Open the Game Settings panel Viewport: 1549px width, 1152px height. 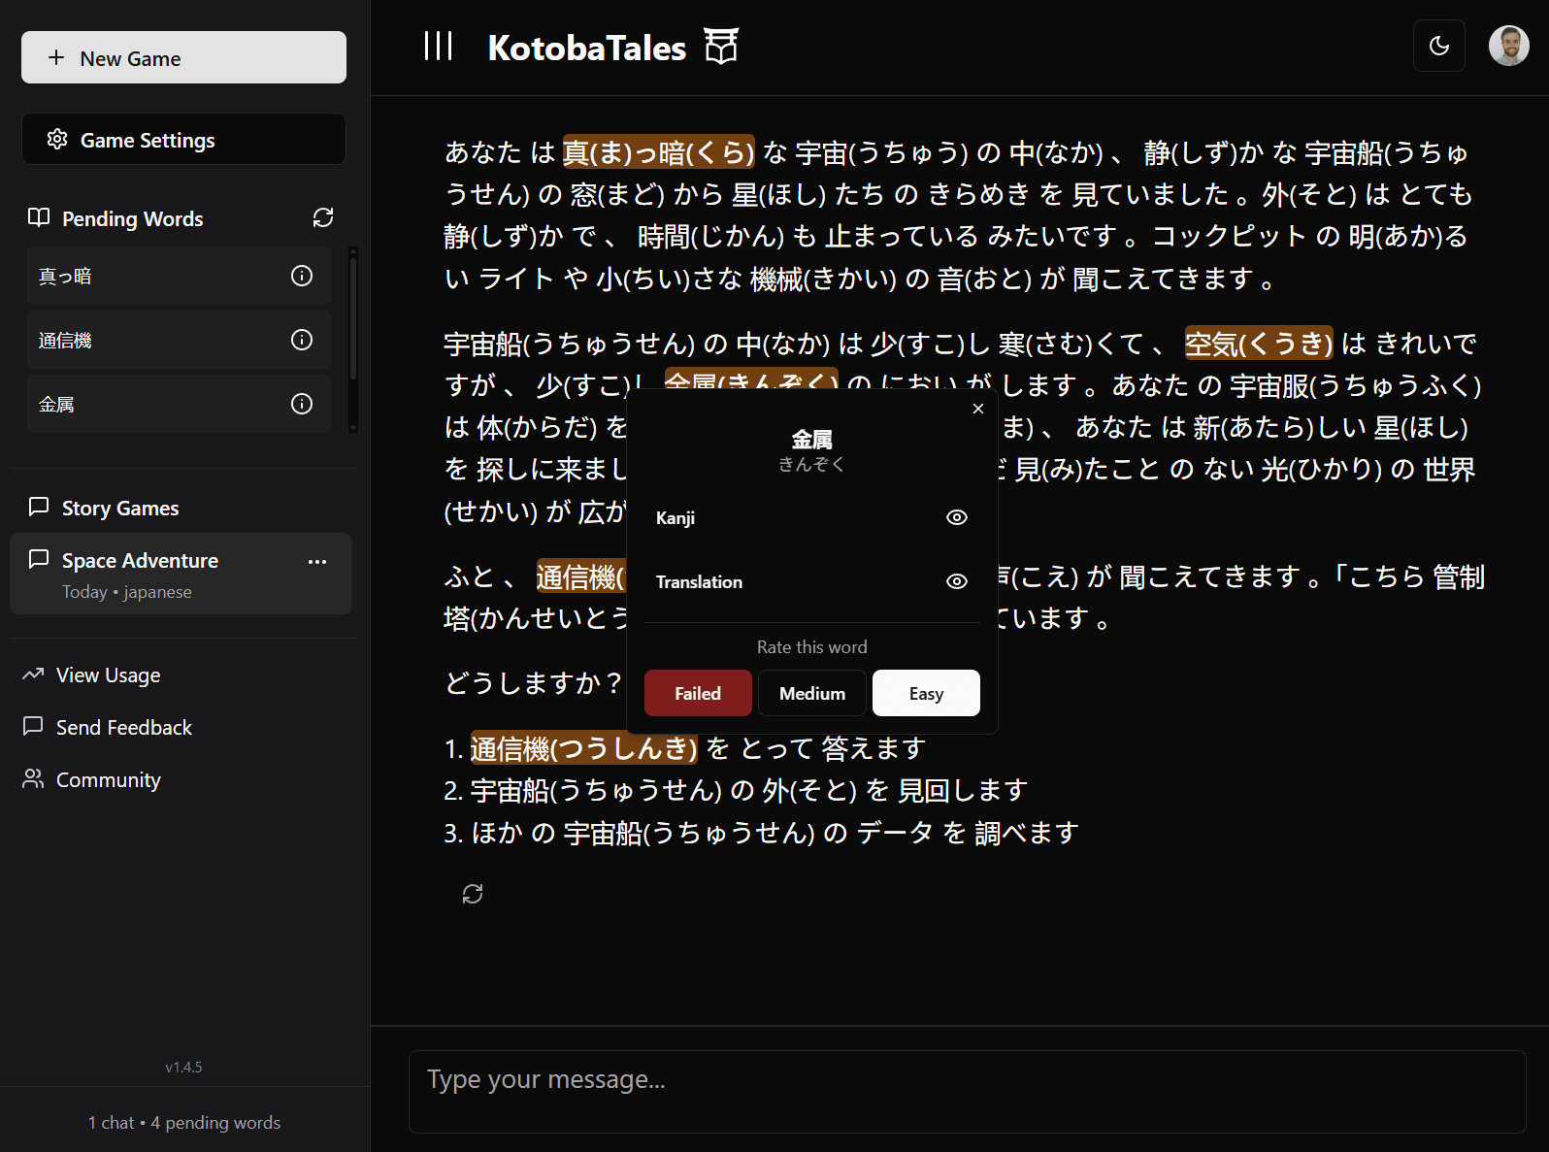[x=183, y=140]
